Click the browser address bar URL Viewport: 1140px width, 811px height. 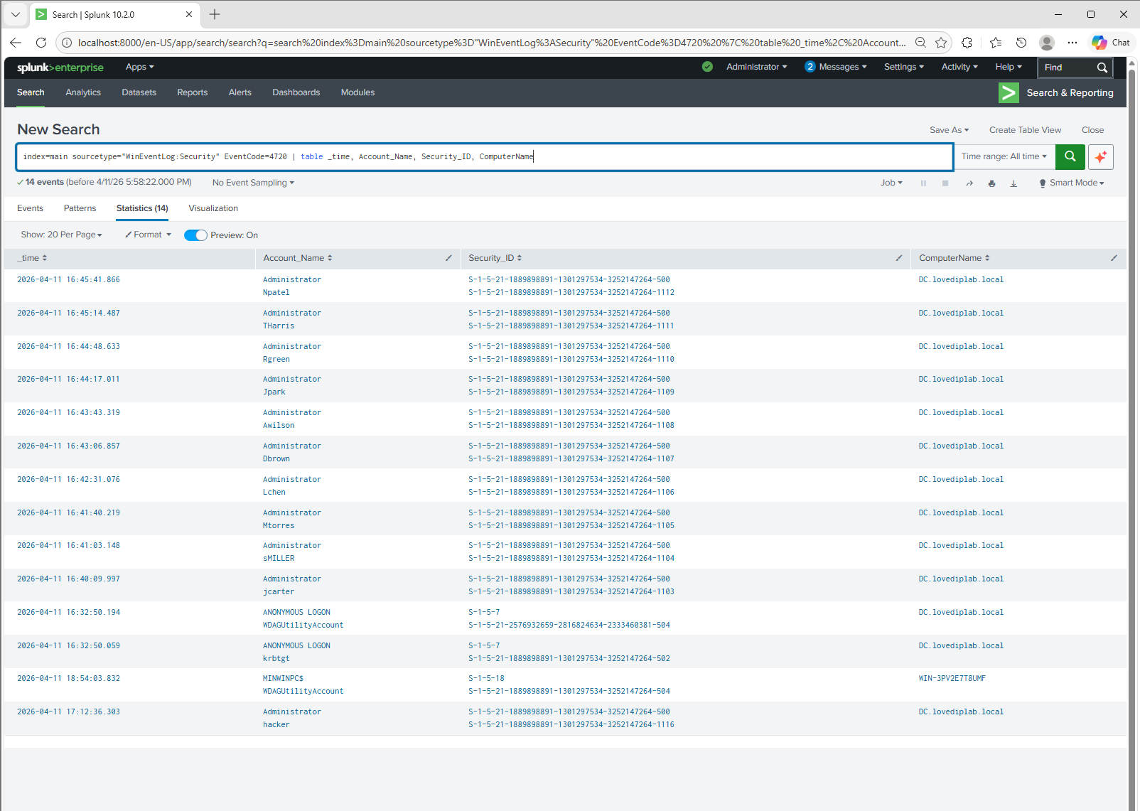tap(492, 43)
